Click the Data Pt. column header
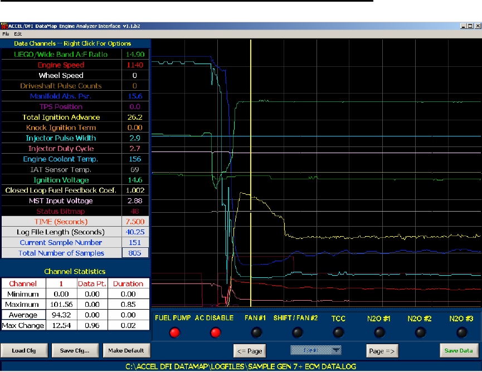The image size is (482, 372). coord(92,283)
